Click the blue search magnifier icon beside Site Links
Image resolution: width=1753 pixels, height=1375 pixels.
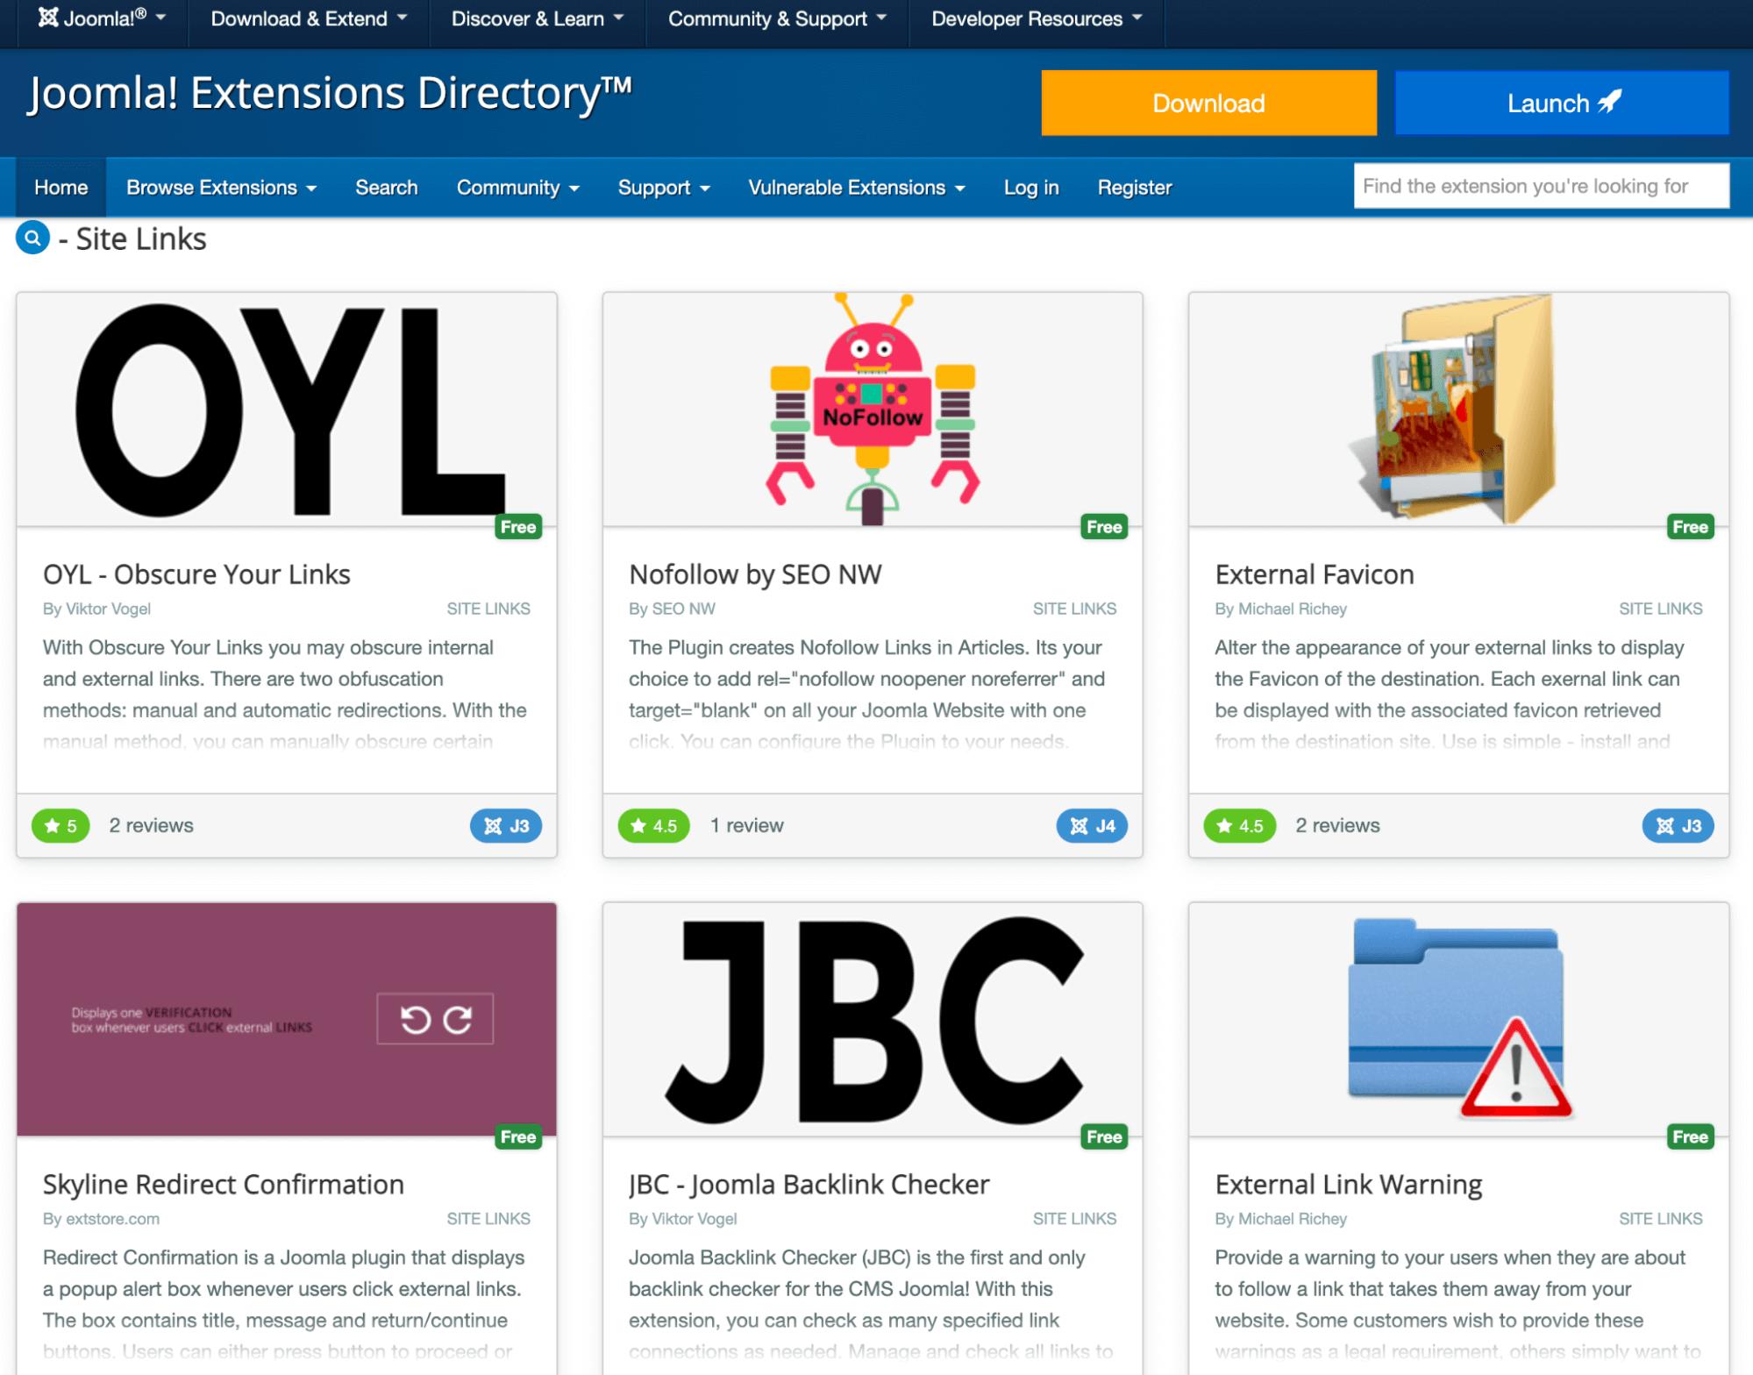tap(33, 238)
